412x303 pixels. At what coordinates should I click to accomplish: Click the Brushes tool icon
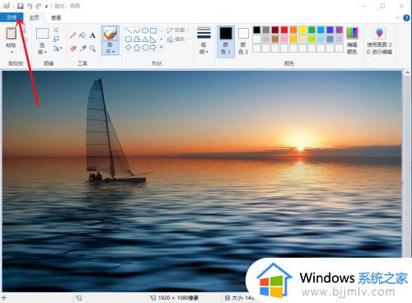110,34
